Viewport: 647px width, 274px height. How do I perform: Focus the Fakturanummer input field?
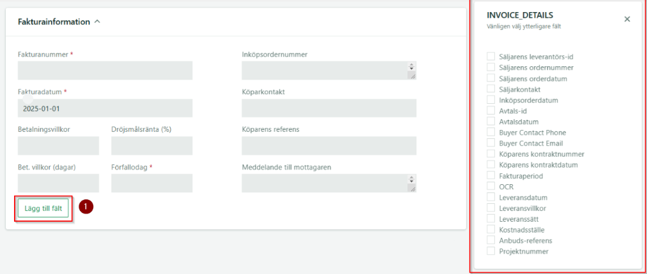(105, 71)
